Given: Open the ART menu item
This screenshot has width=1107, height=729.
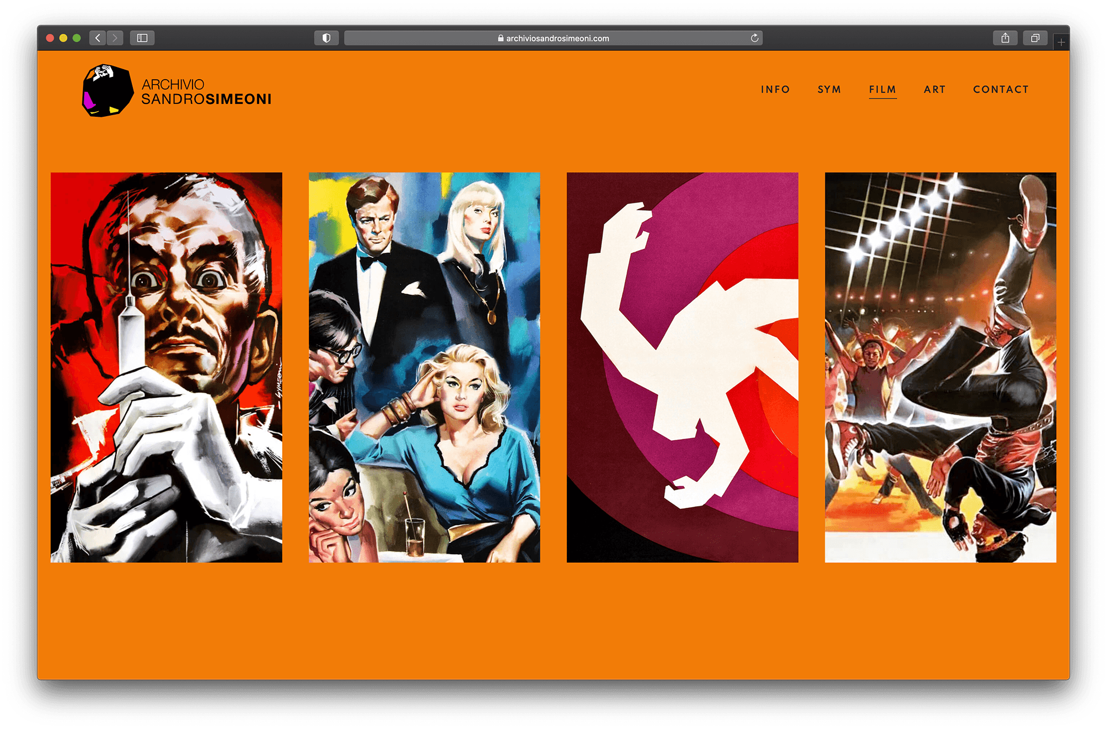Looking at the screenshot, I should [934, 89].
